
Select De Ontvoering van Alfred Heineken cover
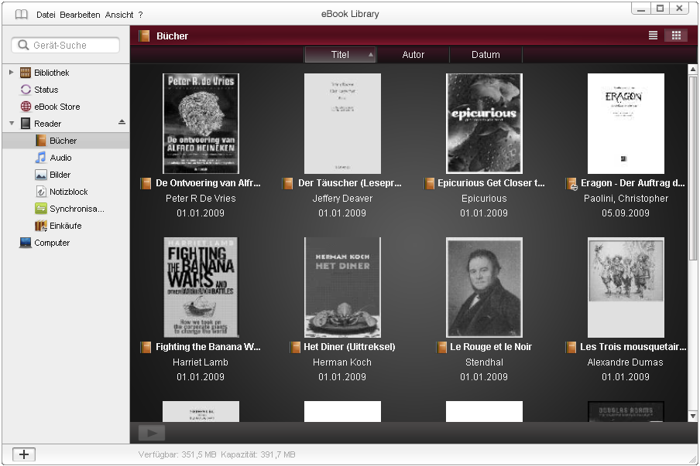tap(201, 124)
